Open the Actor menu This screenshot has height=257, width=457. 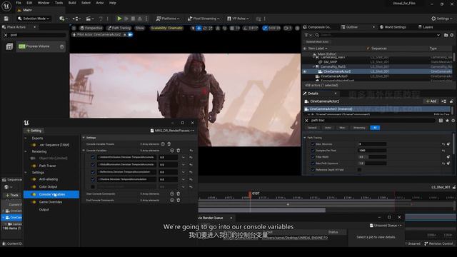(x=100, y=3)
